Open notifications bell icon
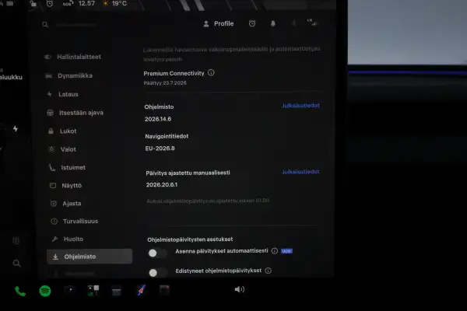 tap(273, 23)
